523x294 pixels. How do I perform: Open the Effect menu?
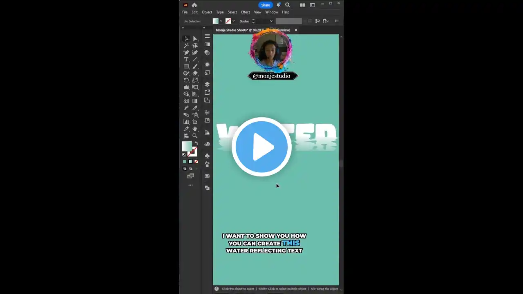point(246,12)
